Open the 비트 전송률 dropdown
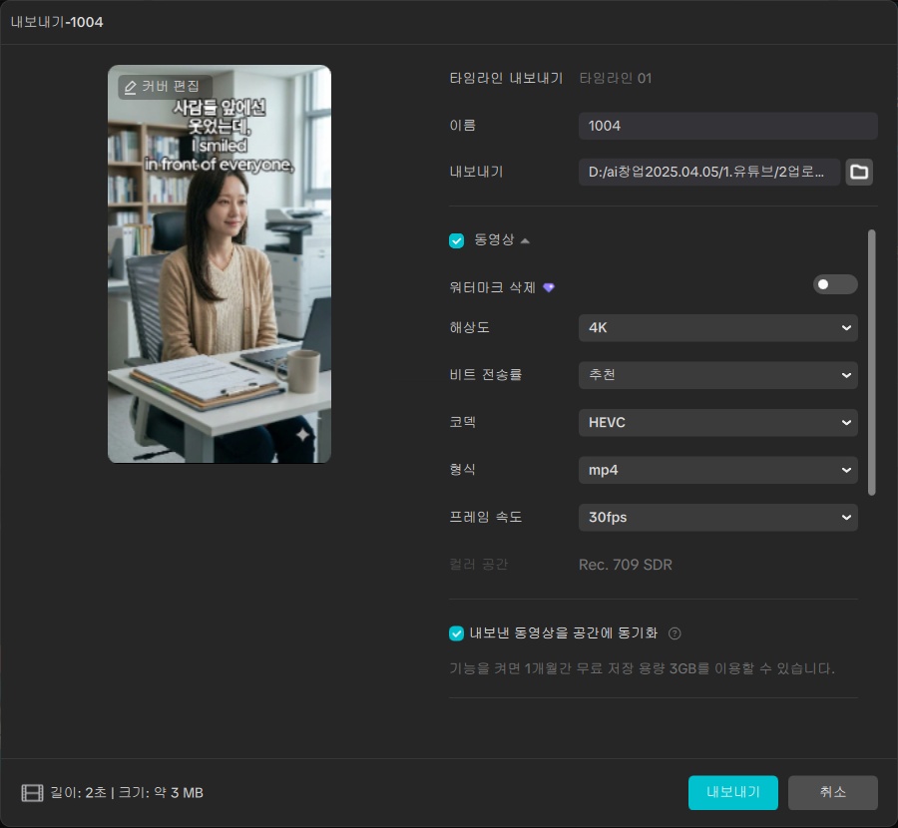898x828 pixels. pos(718,375)
